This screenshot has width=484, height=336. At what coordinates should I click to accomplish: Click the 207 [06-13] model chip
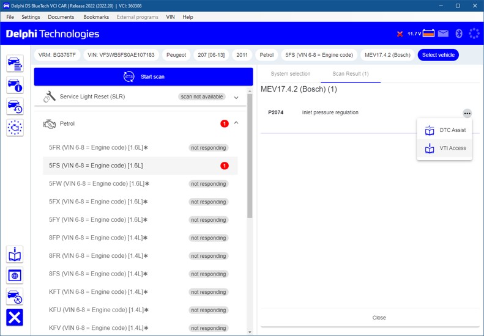click(x=212, y=55)
